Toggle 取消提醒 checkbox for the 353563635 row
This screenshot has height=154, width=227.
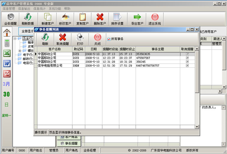coord(187,54)
